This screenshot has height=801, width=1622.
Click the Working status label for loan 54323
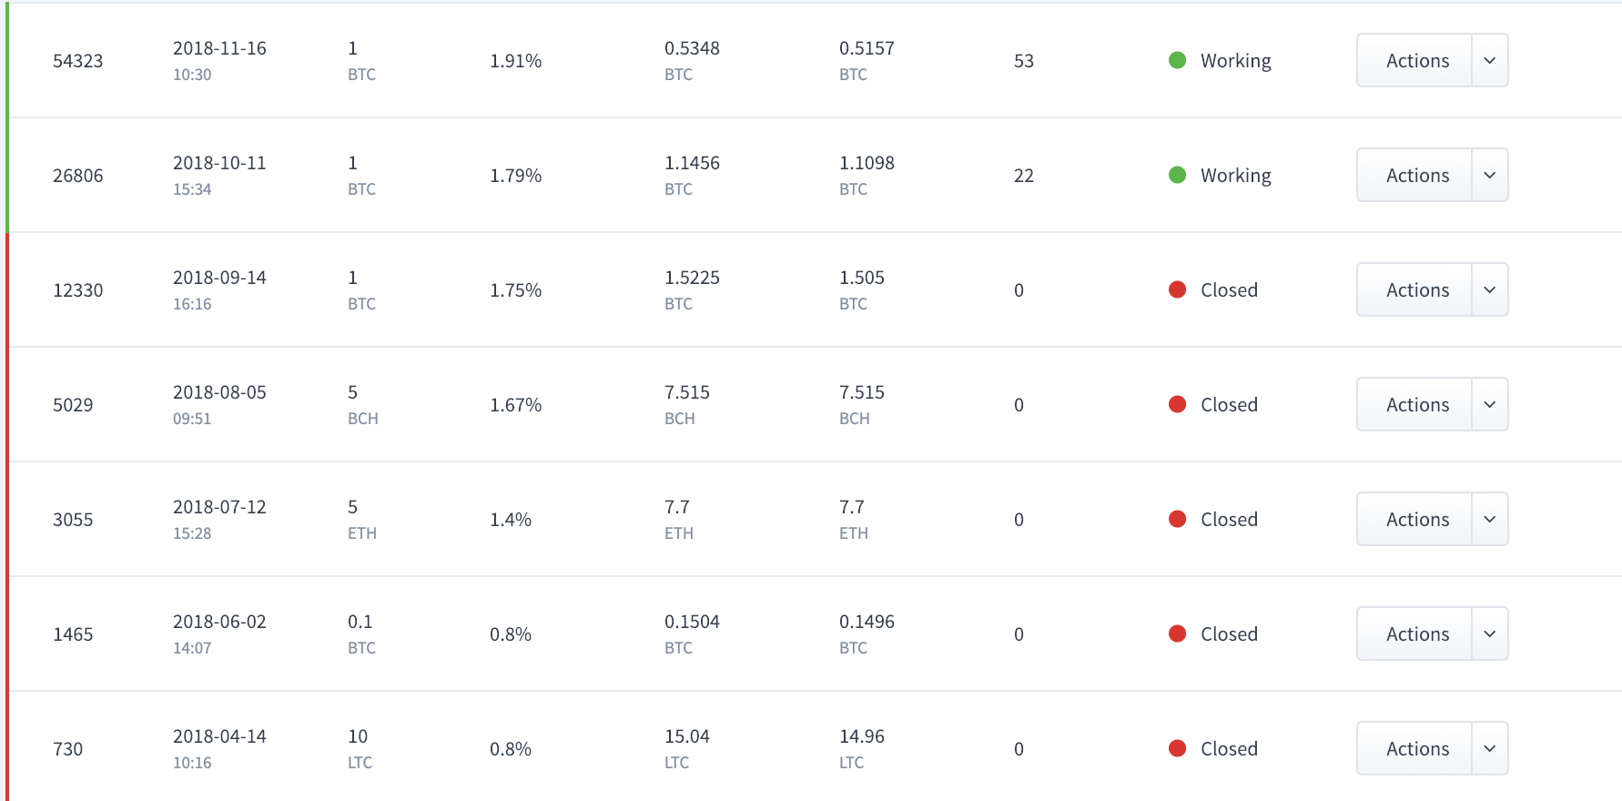pos(1235,61)
